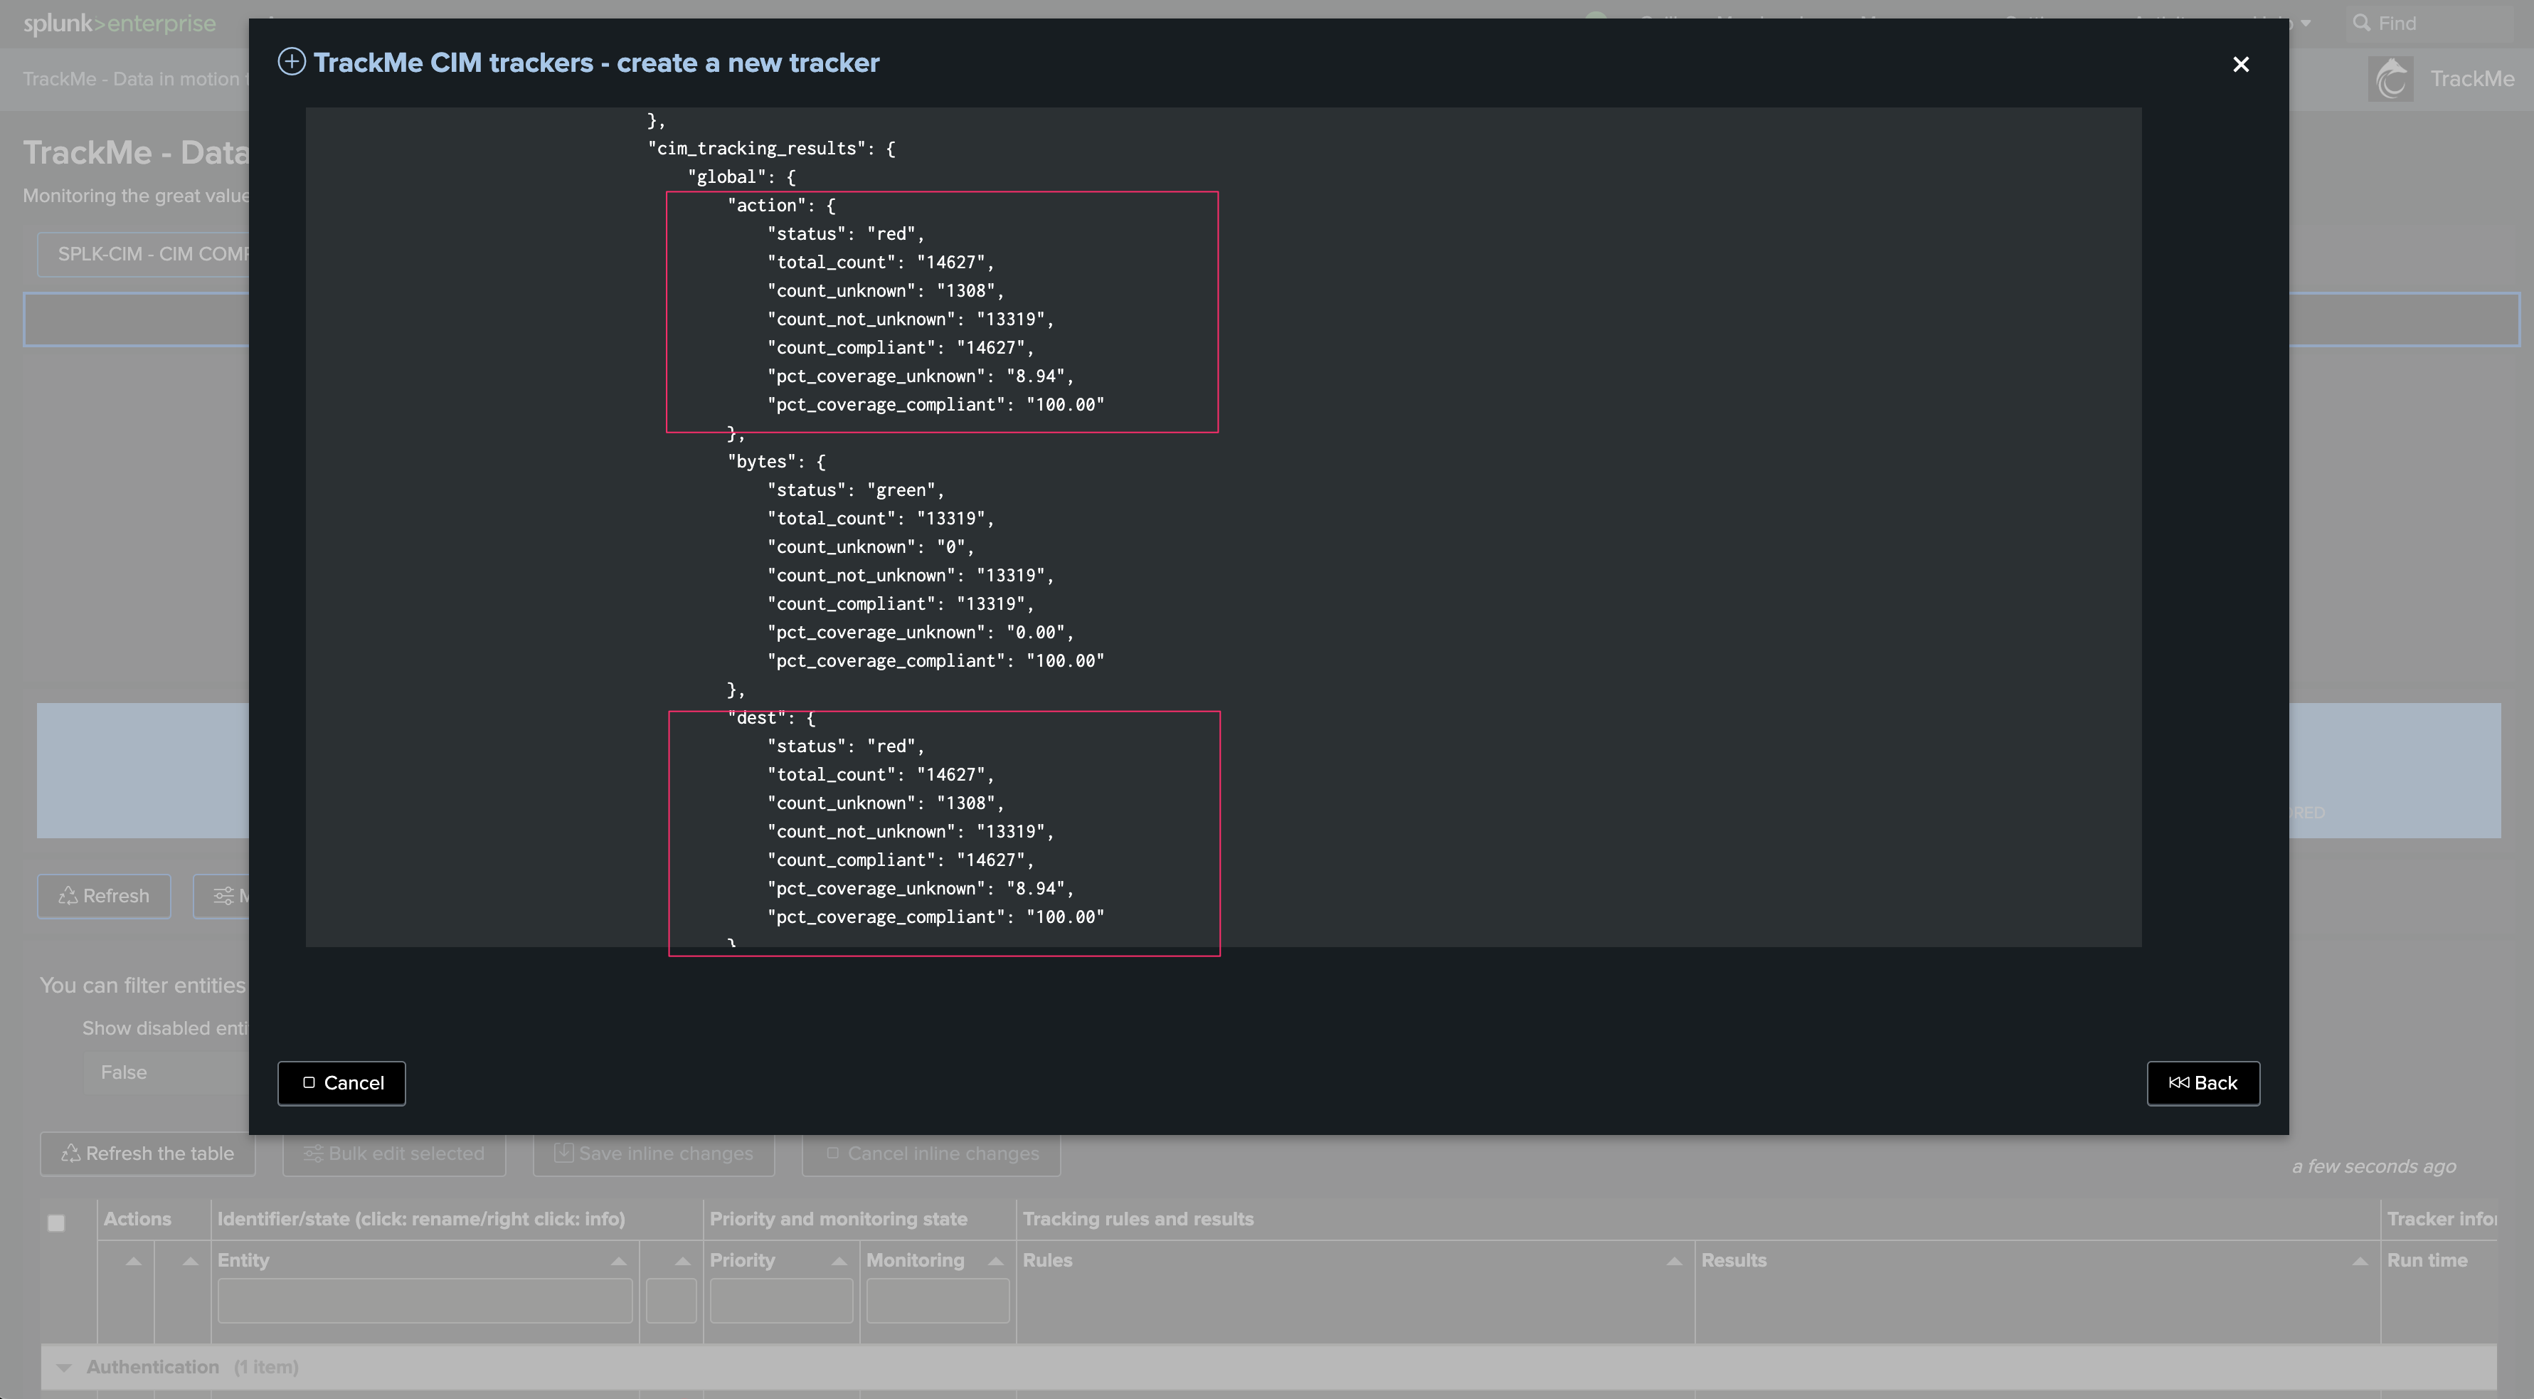Click "count_not_unknown": "13319" under bytes
Viewport: 2534px width, 1399px height.
(x=911, y=576)
